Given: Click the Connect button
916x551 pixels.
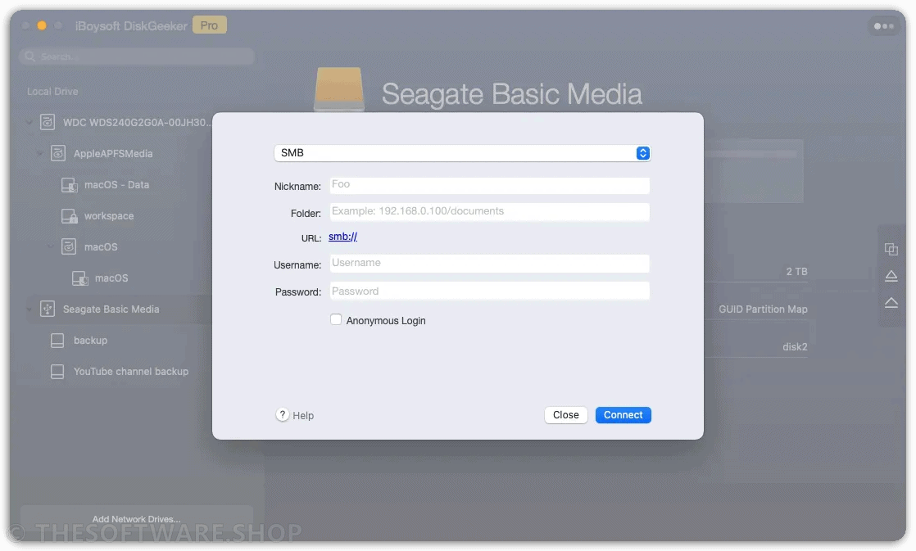Looking at the screenshot, I should pyautogui.click(x=623, y=415).
